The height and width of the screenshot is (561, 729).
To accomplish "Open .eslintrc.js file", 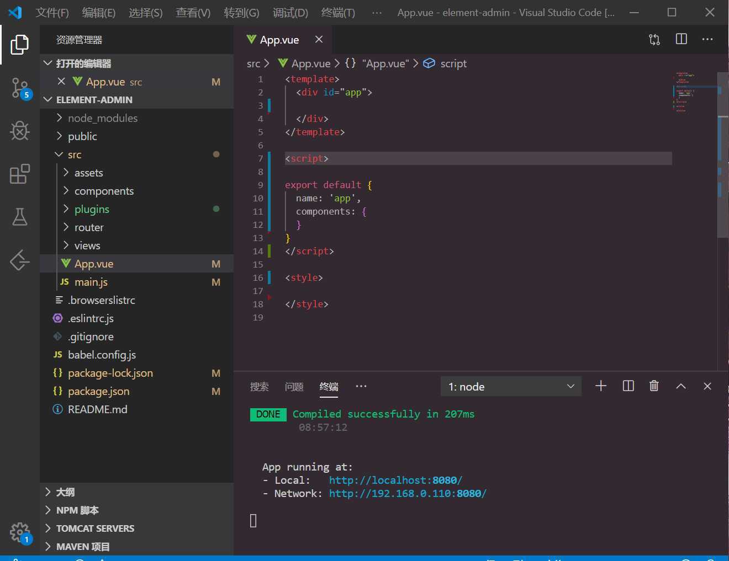I will click(x=137, y=318).
